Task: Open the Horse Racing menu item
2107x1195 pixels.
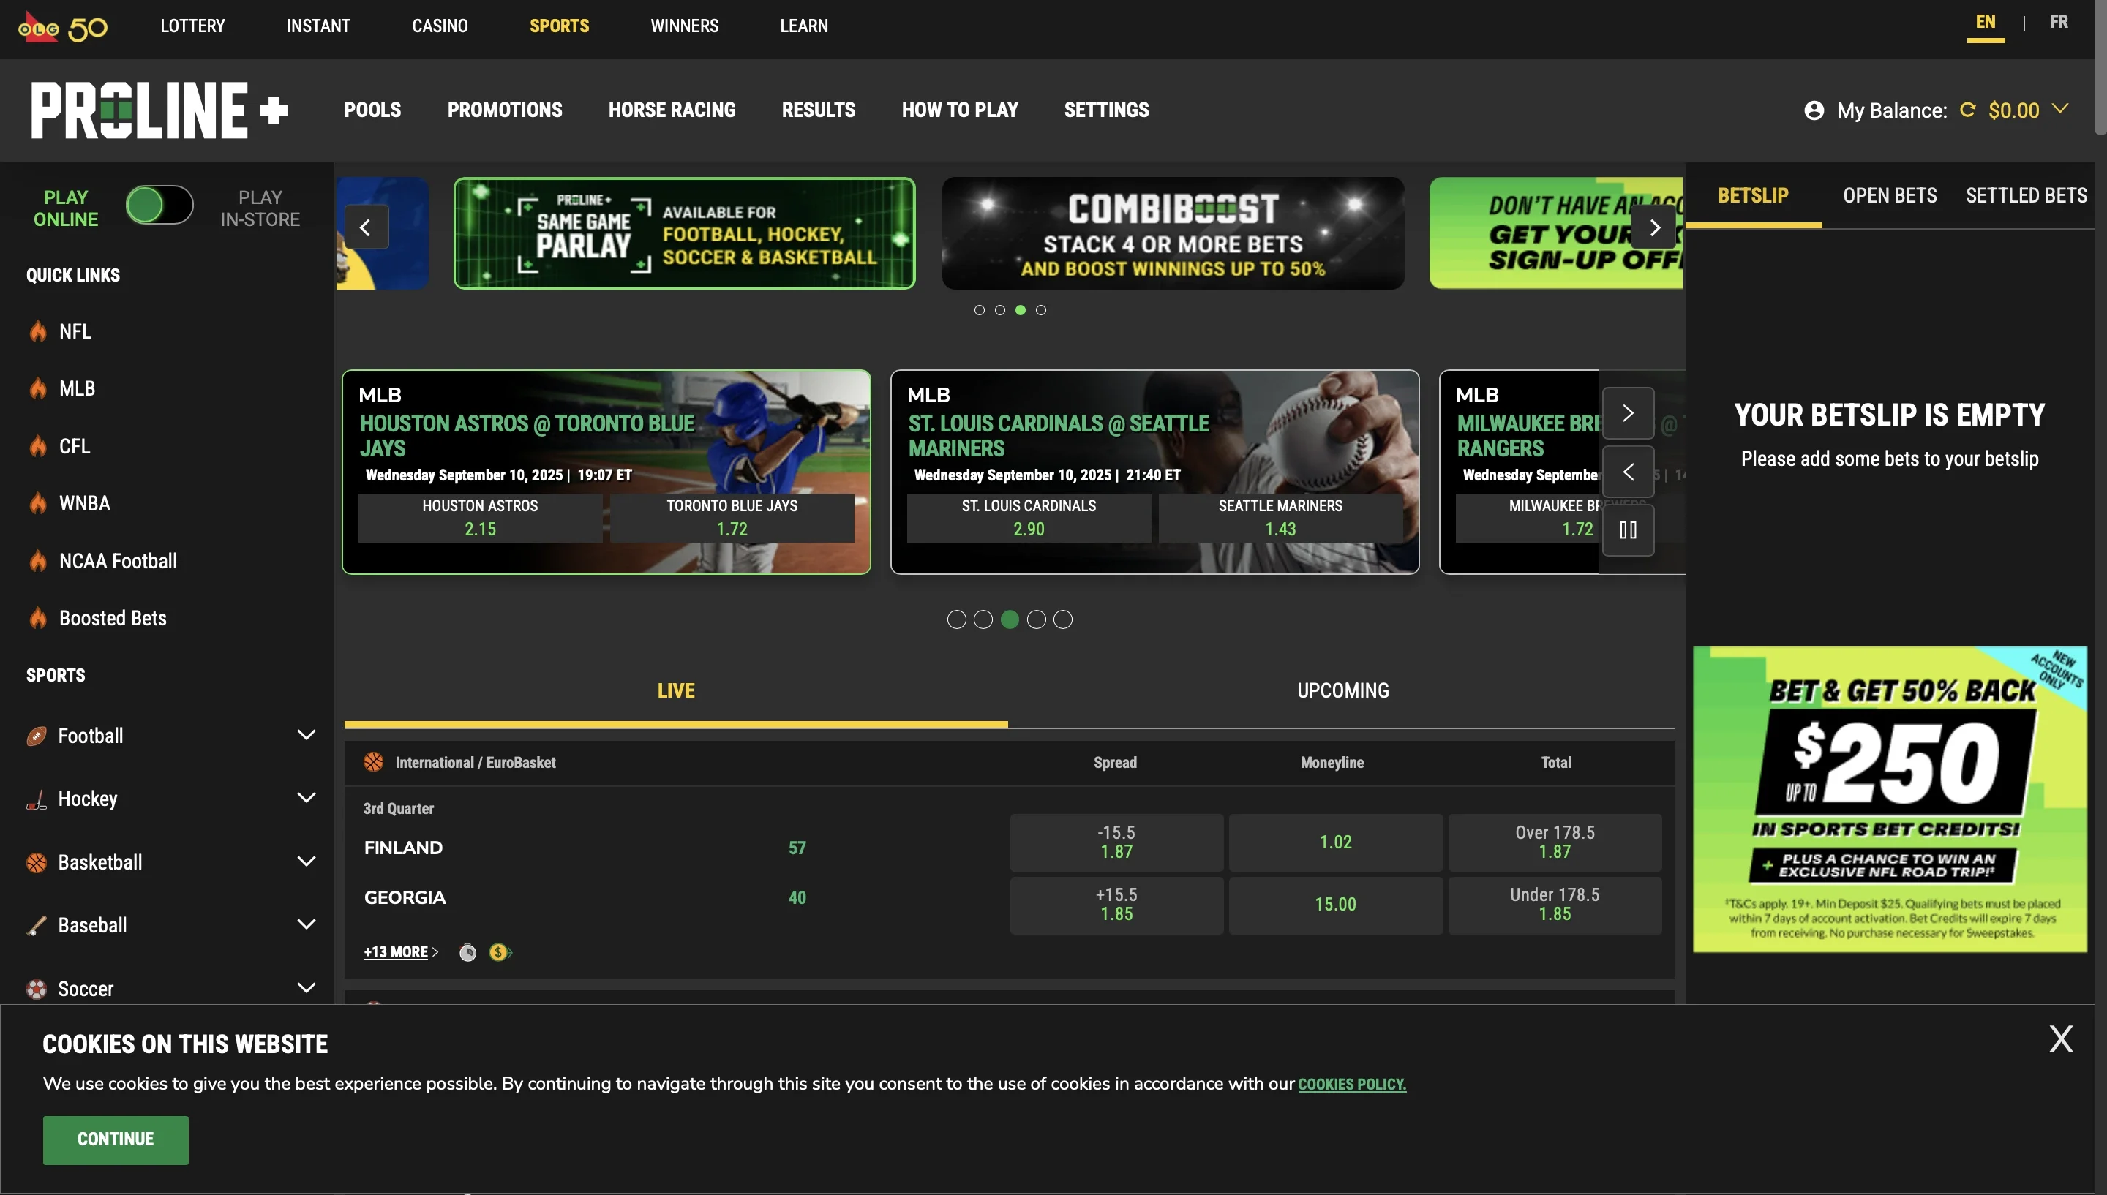Action: click(672, 109)
